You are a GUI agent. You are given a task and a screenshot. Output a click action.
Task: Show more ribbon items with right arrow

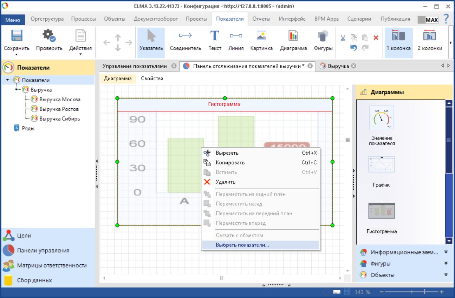click(451, 43)
